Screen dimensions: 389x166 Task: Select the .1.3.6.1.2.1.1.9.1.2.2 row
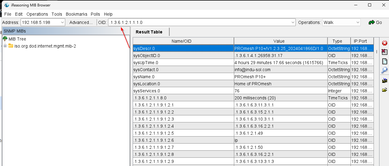[253, 112]
